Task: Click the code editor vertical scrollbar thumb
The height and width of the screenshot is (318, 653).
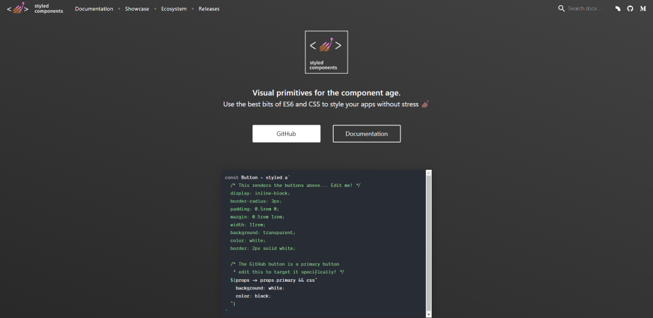Action: pos(429,244)
